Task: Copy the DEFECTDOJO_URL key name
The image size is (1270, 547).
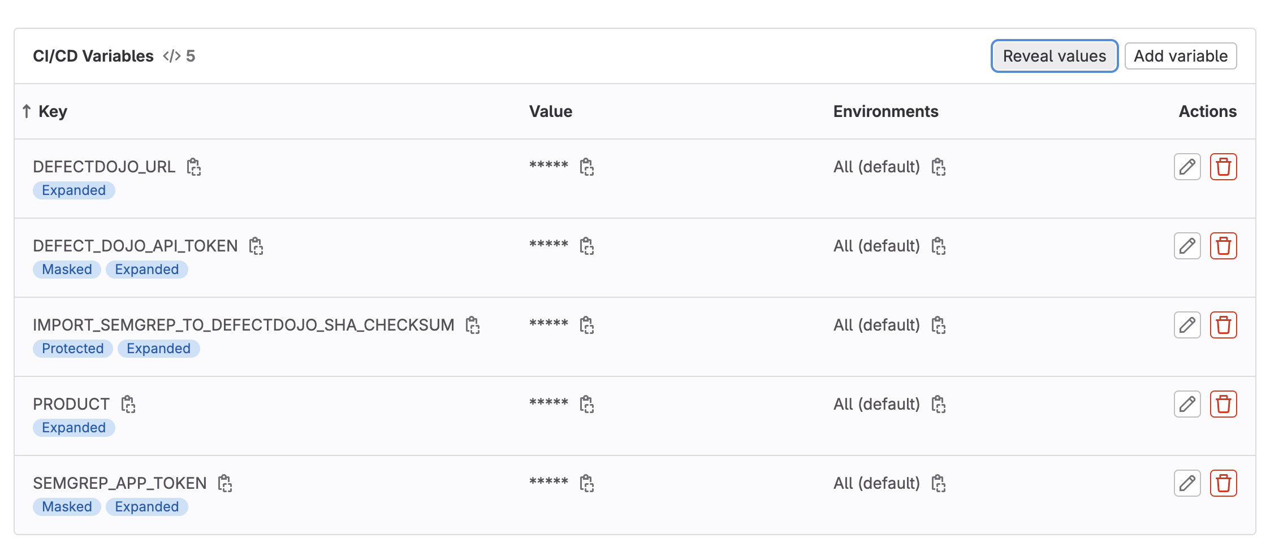Action: (194, 167)
